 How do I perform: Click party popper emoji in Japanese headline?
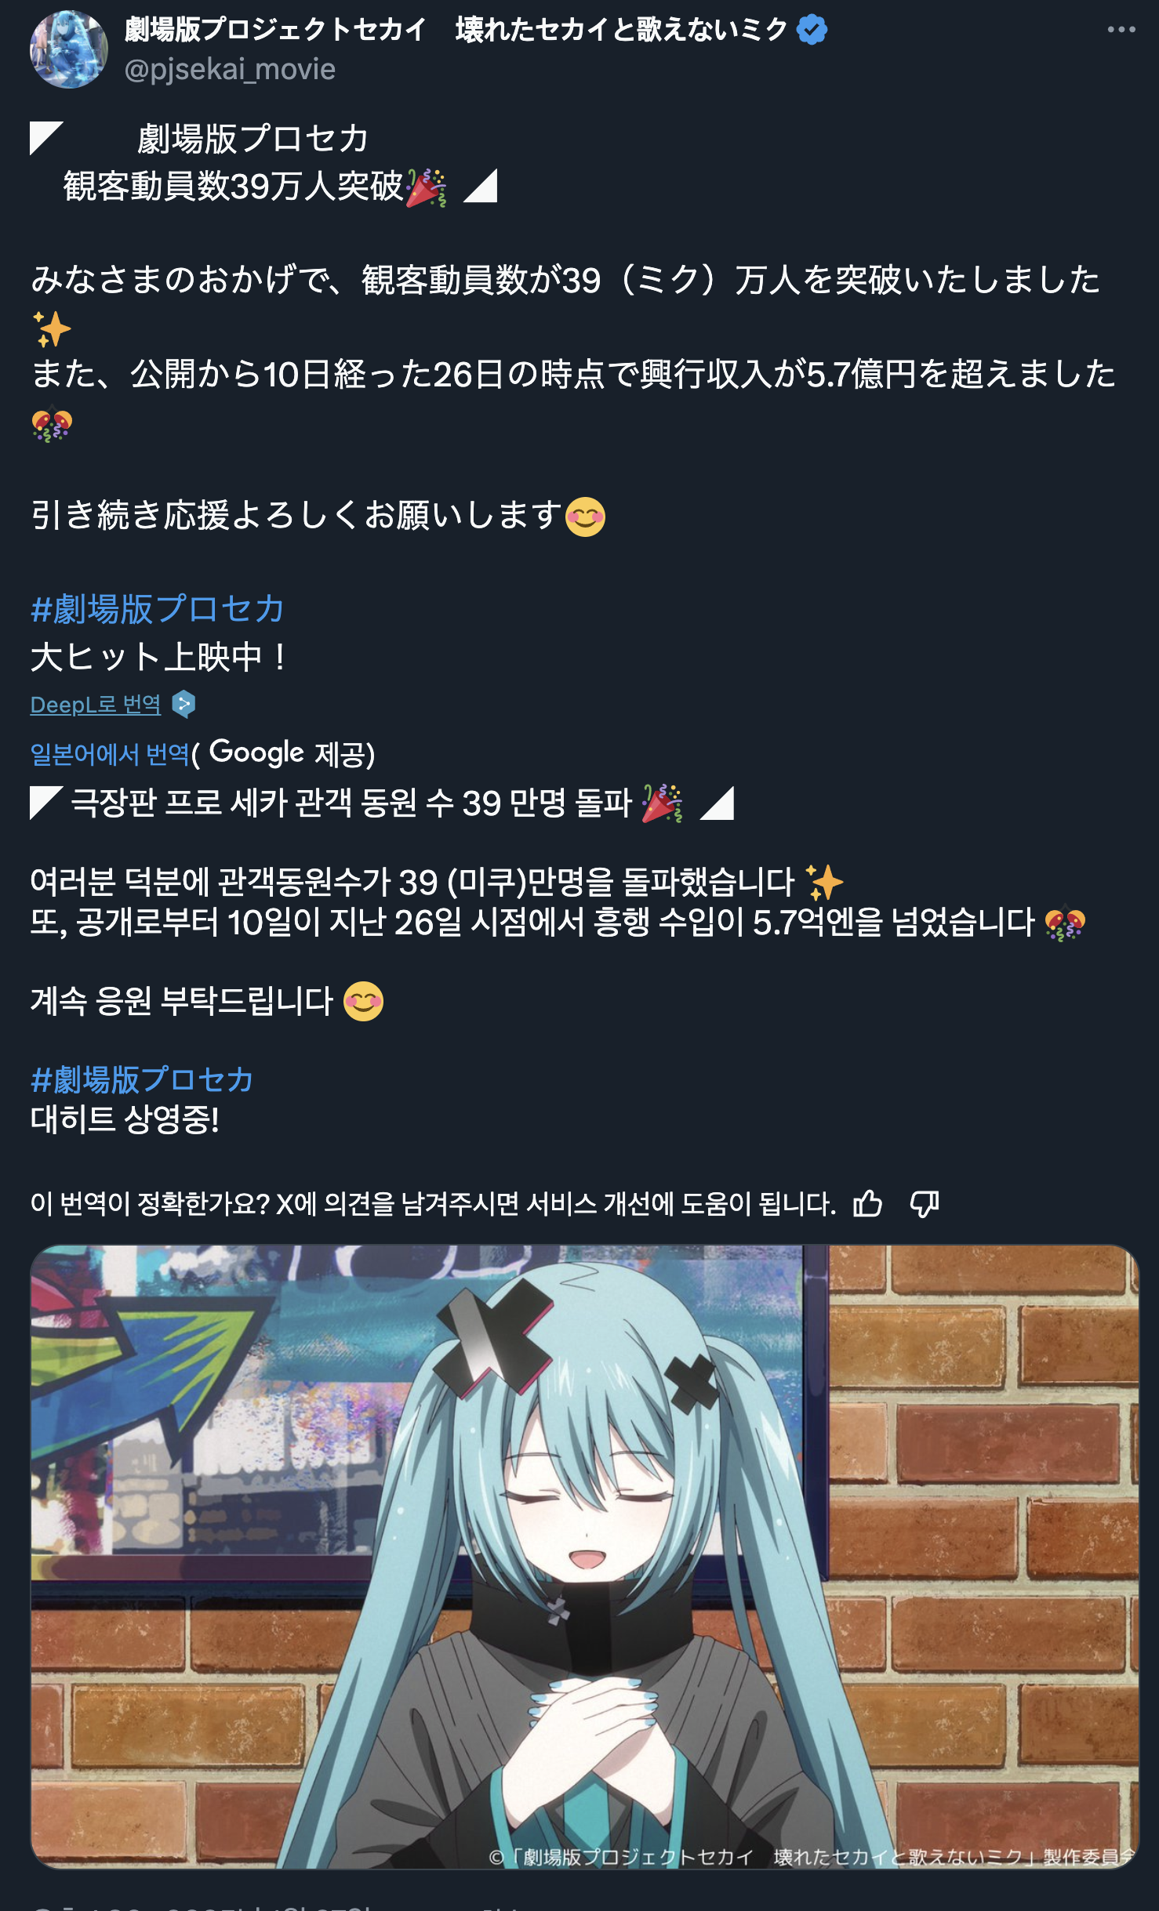(x=426, y=187)
